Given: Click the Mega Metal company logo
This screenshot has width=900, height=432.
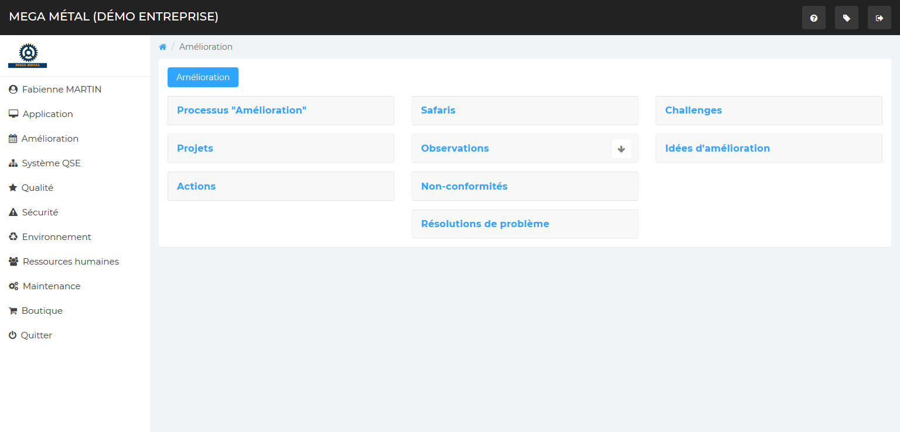Looking at the screenshot, I should click(x=28, y=56).
